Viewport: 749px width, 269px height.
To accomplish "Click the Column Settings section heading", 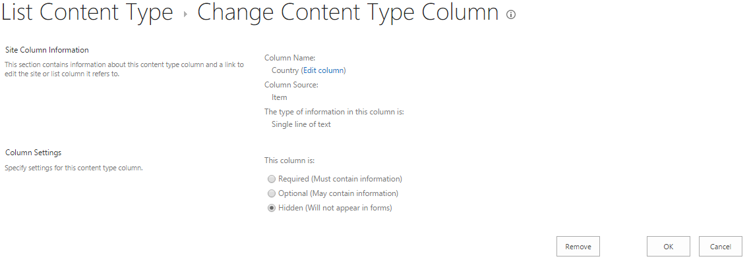I will pyautogui.click(x=33, y=153).
